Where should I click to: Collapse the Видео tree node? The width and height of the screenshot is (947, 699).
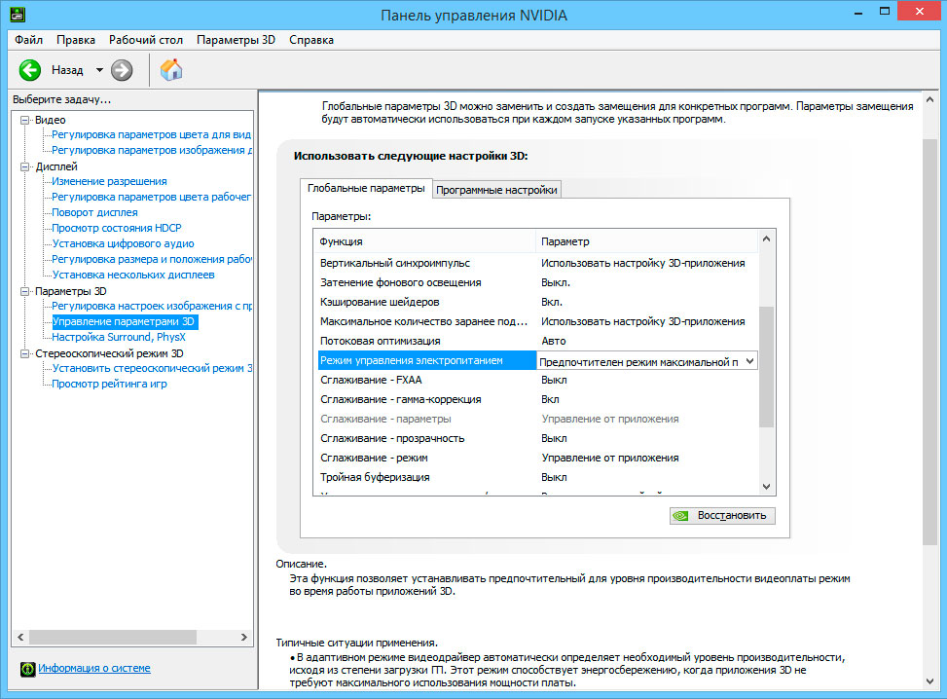coord(24,120)
